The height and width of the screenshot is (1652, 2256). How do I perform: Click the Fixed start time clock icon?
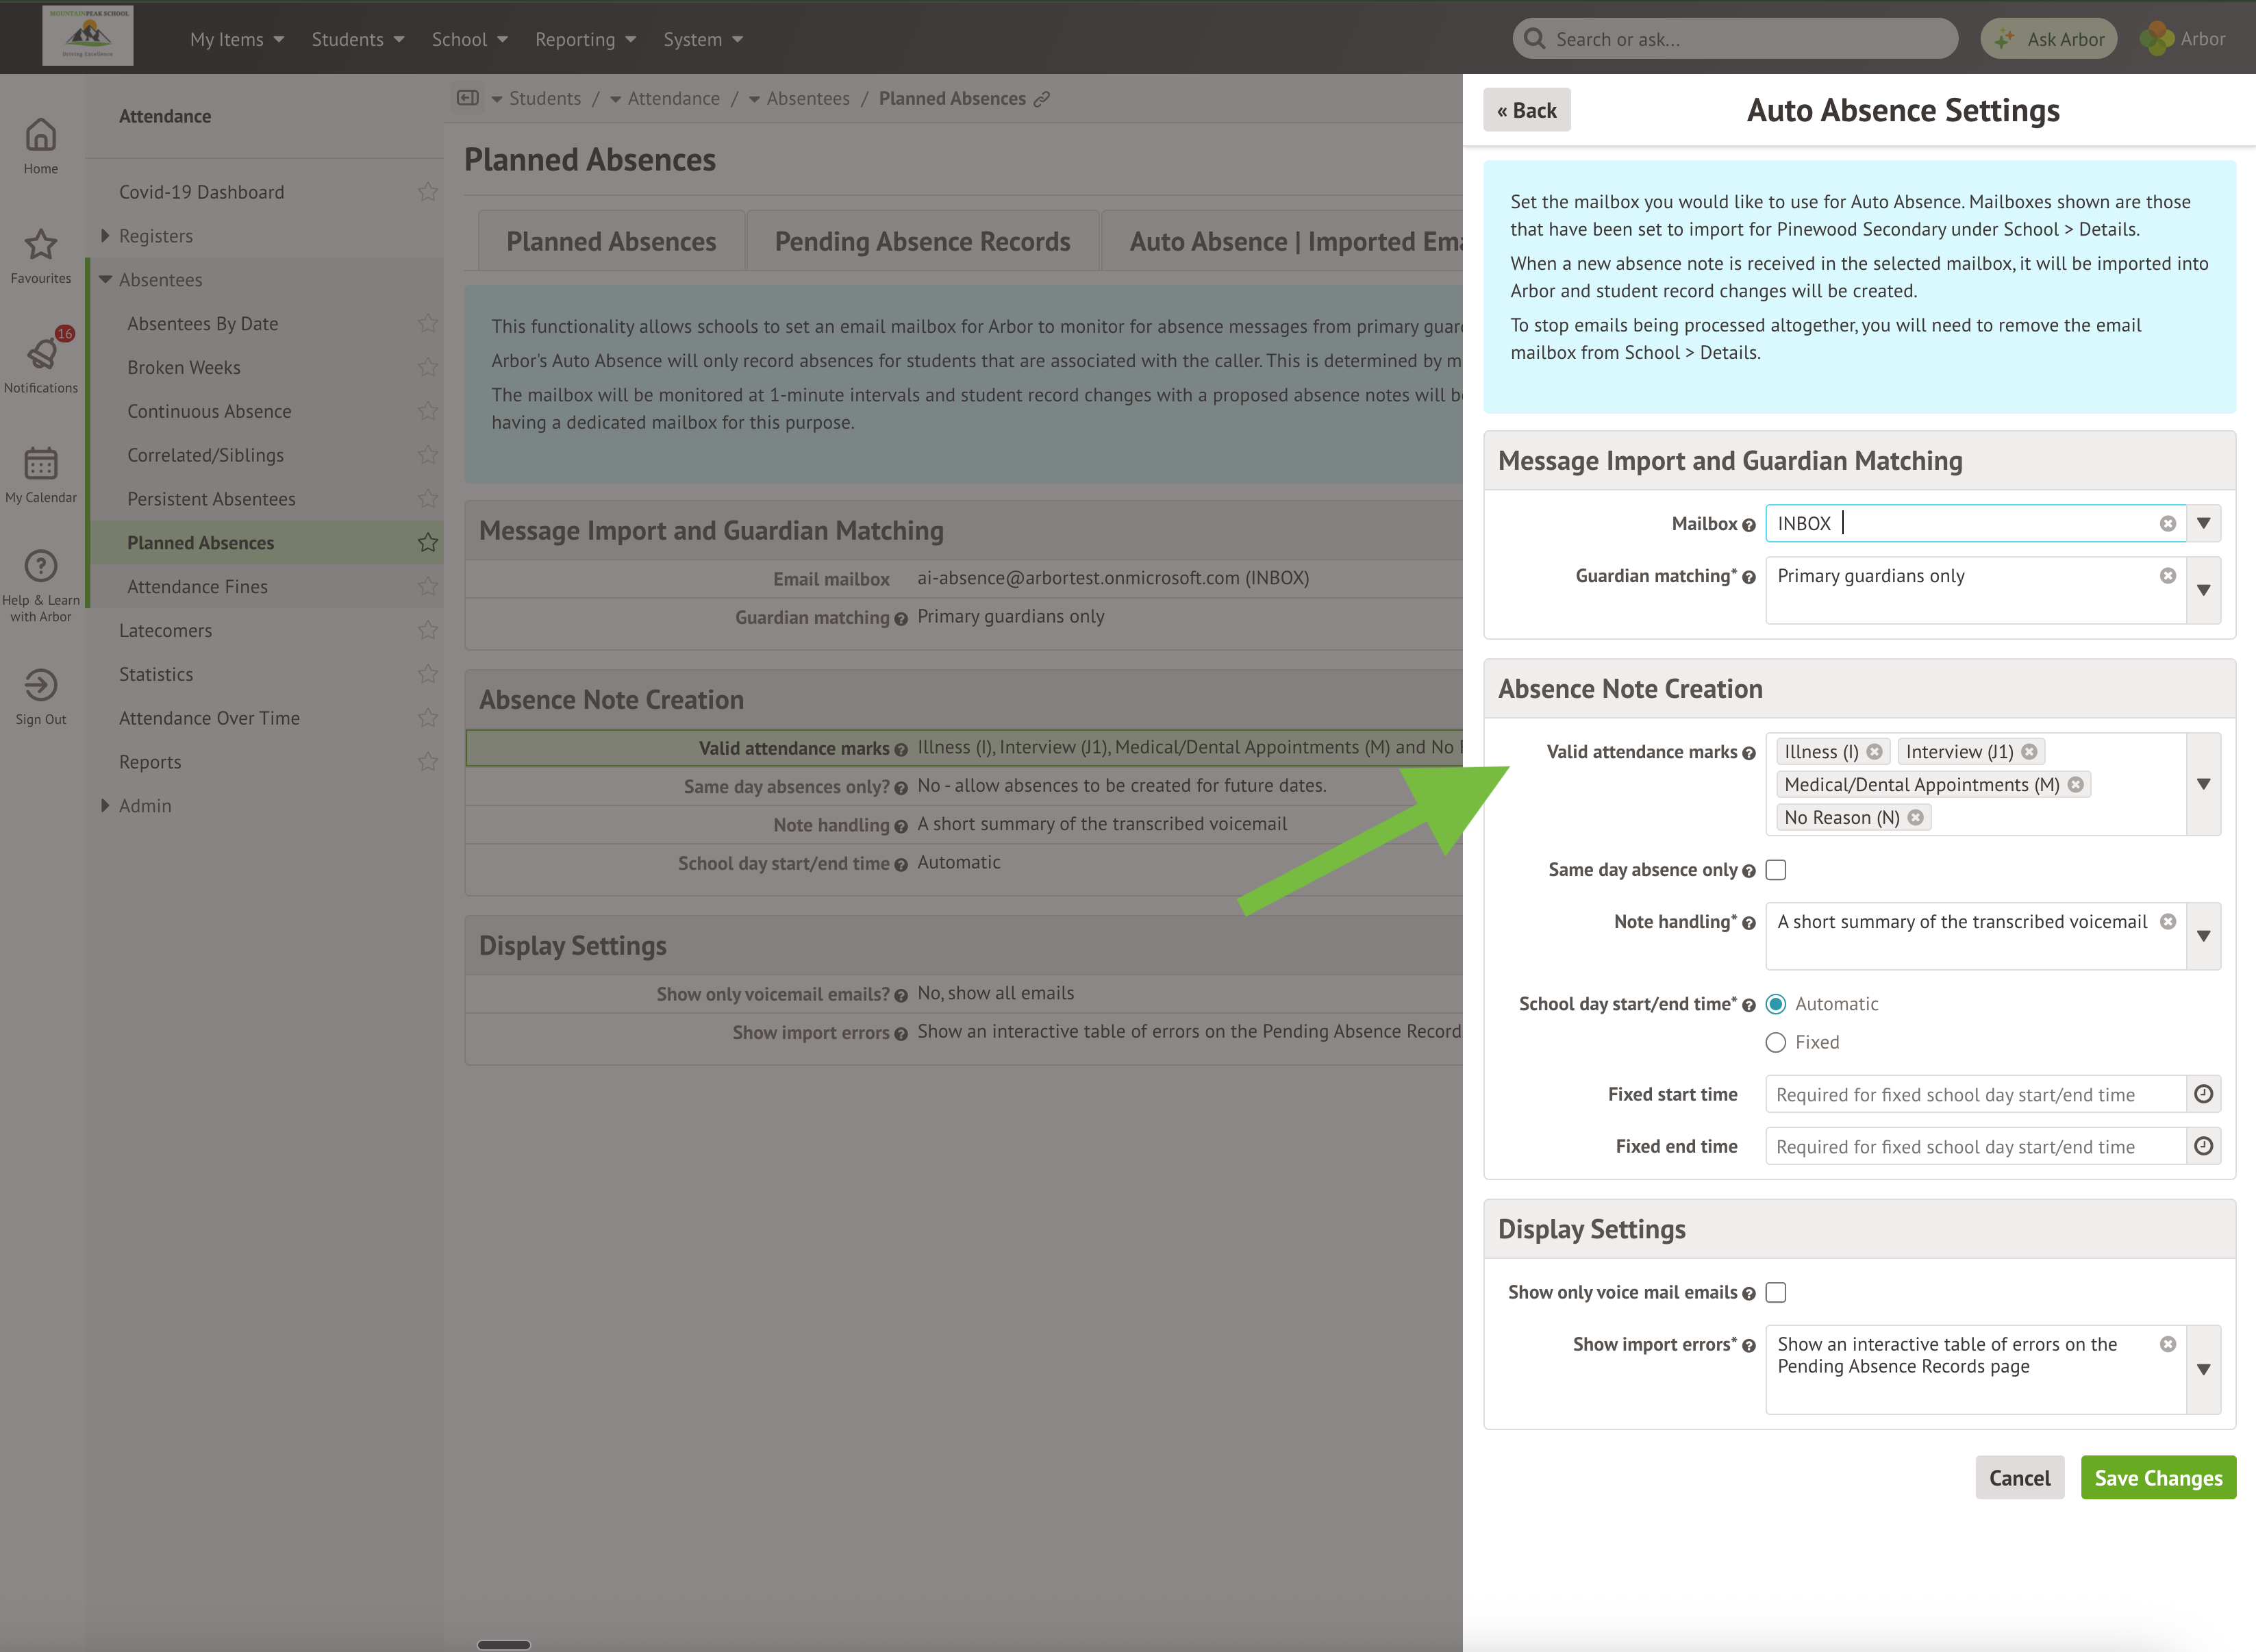(2203, 1094)
